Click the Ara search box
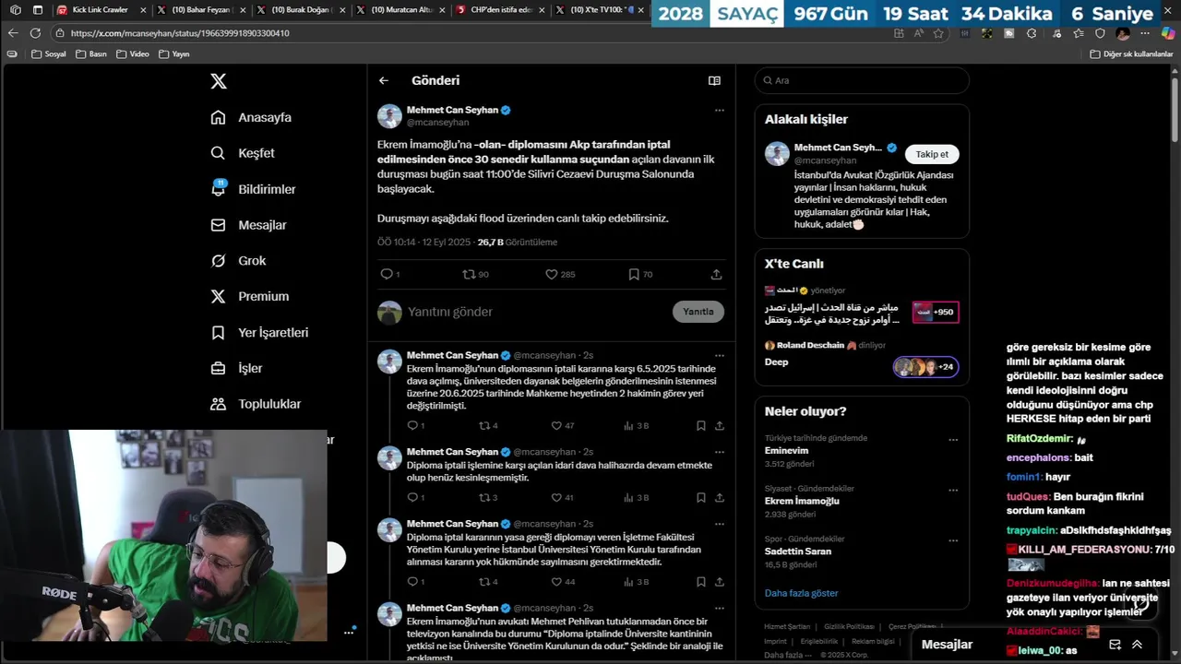1181x664 pixels. (862, 80)
